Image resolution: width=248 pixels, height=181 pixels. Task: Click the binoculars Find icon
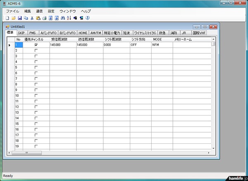(63, 18)
